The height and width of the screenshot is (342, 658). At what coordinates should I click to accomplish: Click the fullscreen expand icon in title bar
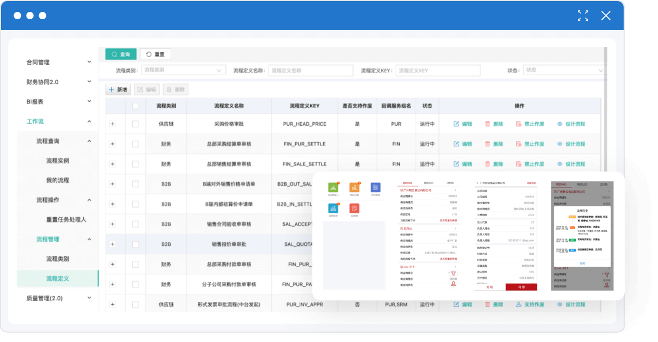point(583,16)
